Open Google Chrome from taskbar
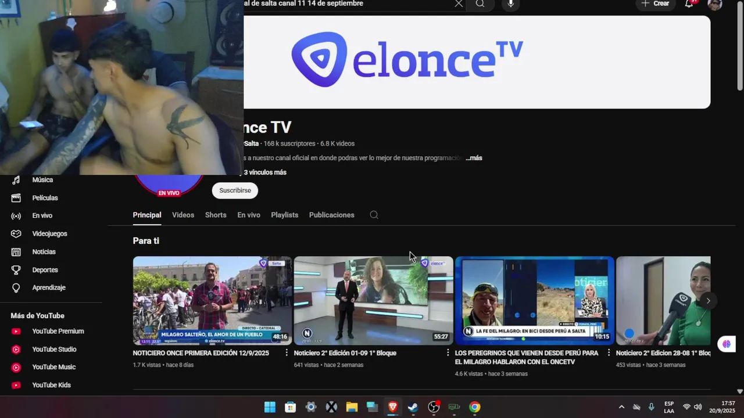Viewport: 744px width, 418px height. 475,407
